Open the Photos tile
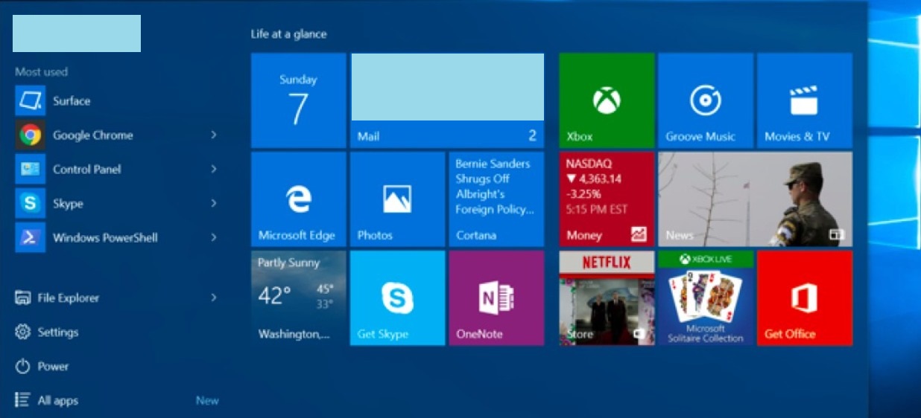This screenshot has height=418, width=921. 397,199
